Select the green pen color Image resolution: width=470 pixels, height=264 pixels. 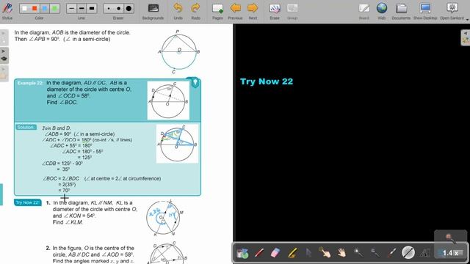(54, 8)
